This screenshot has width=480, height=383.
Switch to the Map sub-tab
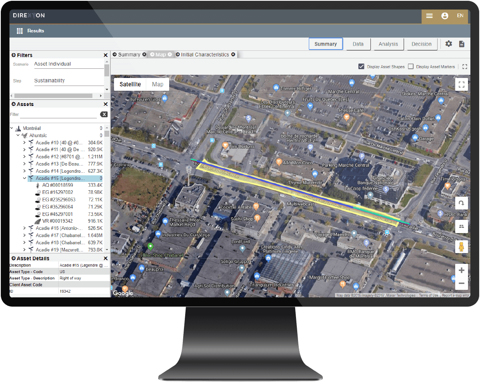click(x=160, y=54)
